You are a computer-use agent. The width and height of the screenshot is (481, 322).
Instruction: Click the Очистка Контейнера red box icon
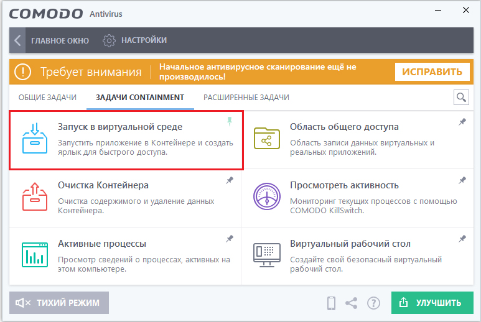click(x=35, y=196)
